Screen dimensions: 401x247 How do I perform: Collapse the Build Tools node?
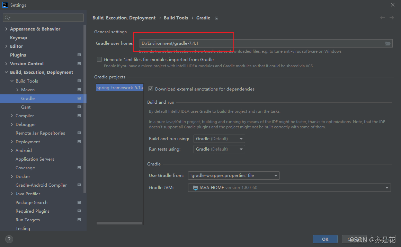pos(12,81)
